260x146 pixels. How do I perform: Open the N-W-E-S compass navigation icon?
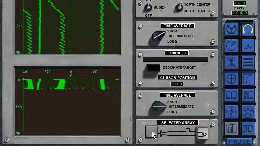click(232, 112)
